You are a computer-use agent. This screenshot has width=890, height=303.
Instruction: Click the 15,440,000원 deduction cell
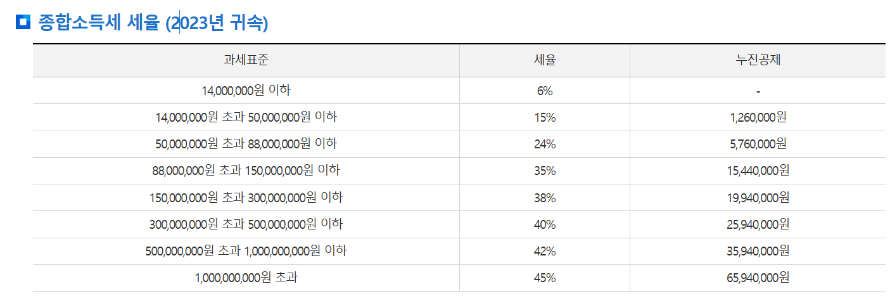click(x=758, y=171)
